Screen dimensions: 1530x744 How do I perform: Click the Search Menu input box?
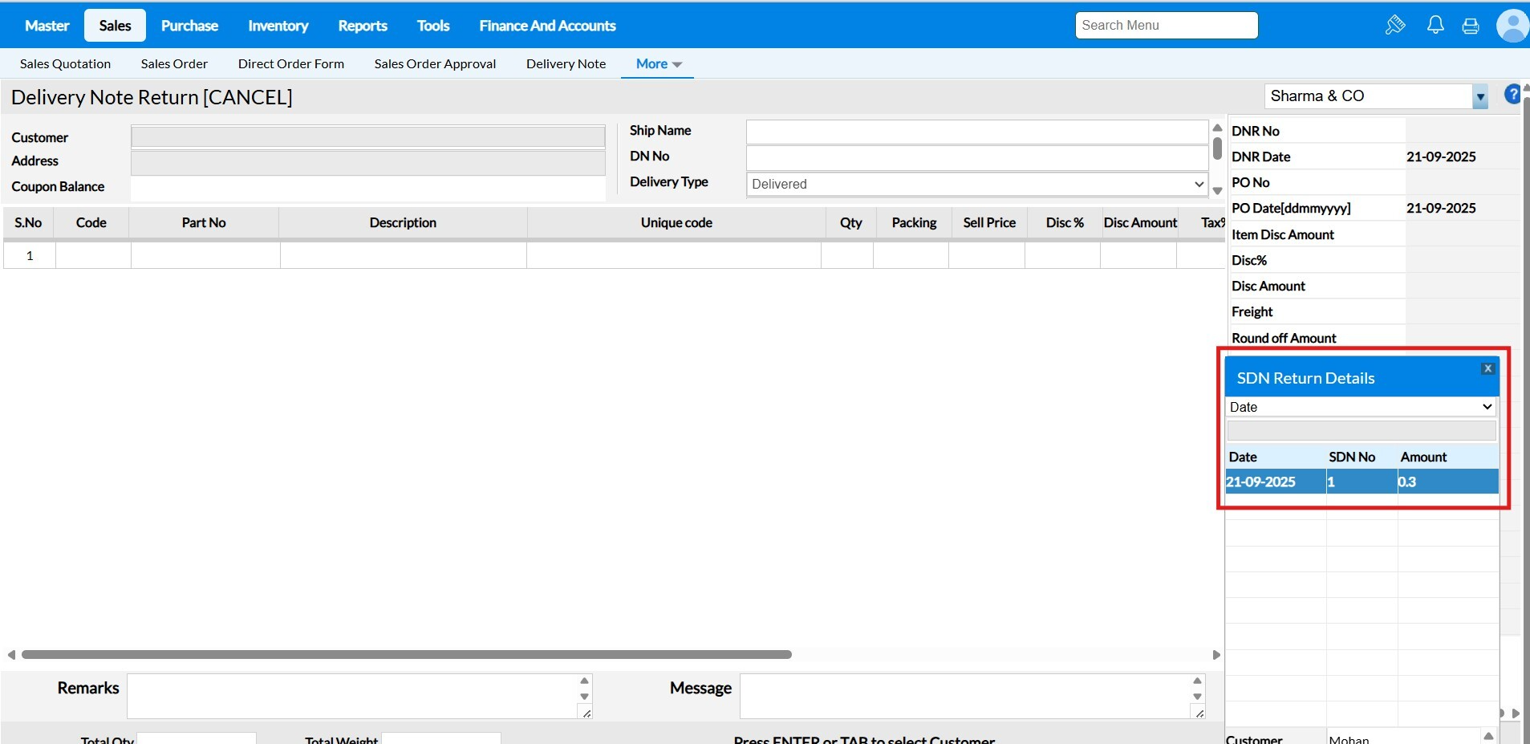(x=1167, y=26)
